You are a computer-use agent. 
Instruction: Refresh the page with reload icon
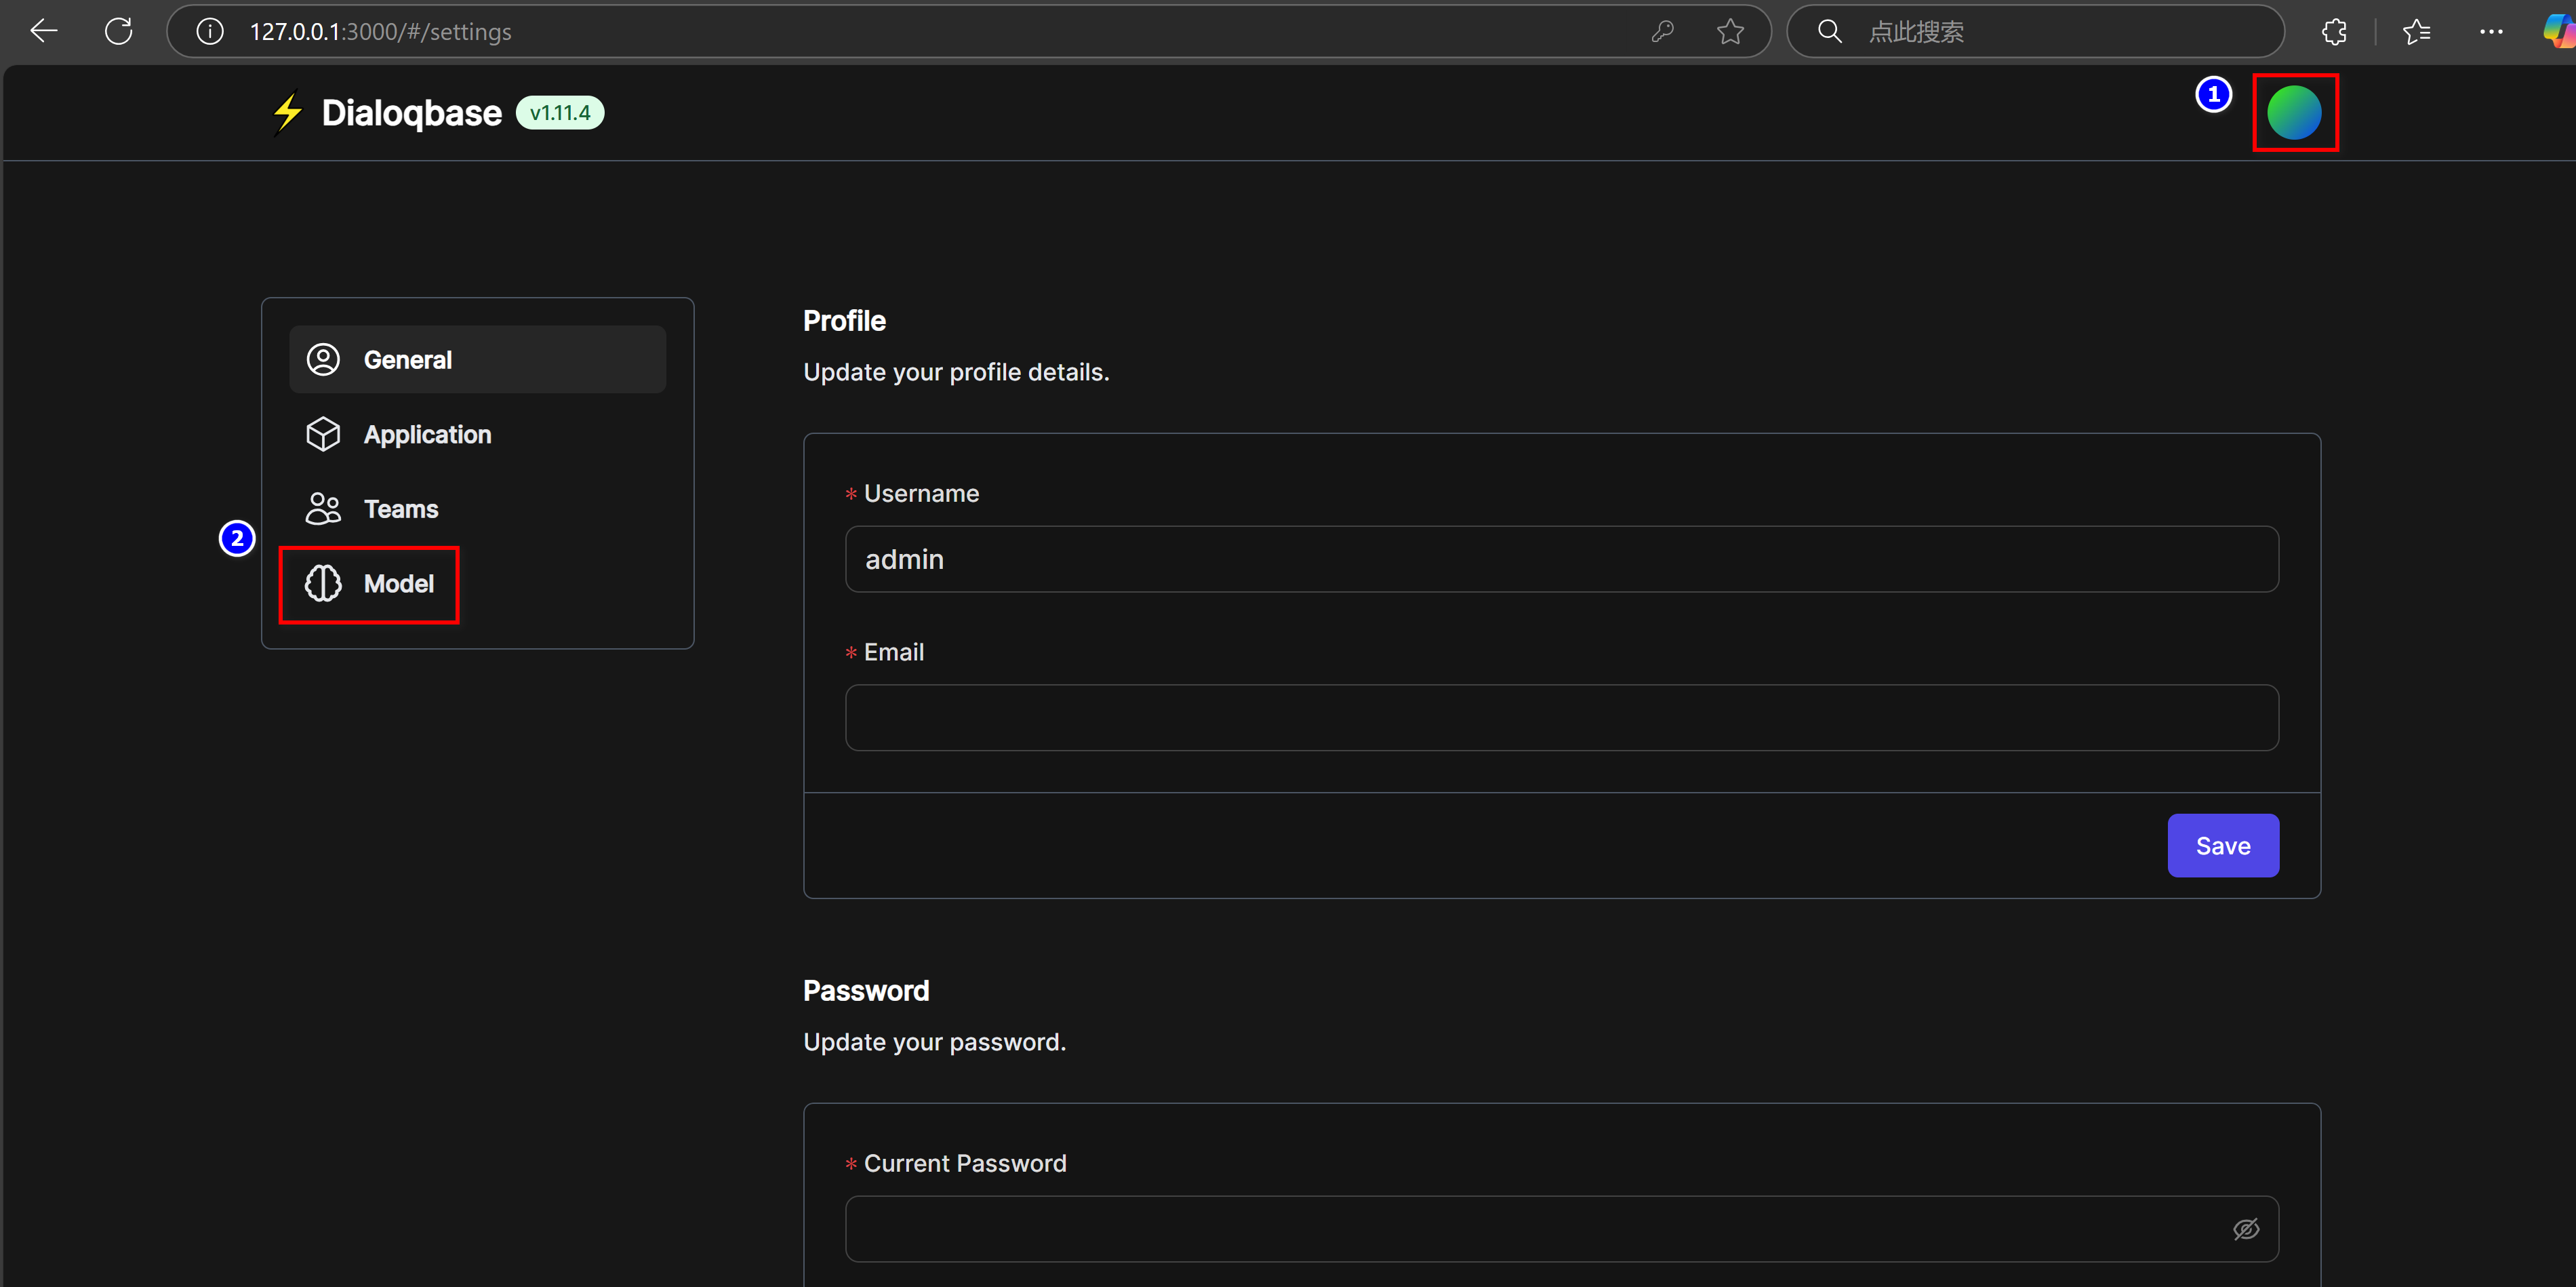pos(119,31)
